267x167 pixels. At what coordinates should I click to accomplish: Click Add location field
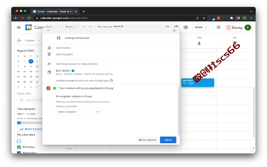pos(64,55)
